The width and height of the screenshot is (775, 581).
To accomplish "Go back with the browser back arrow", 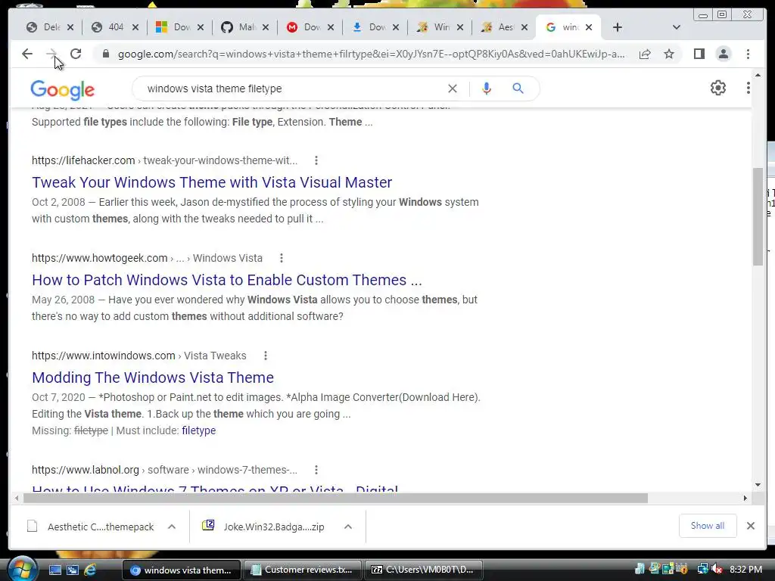I will tap(27, 54).
